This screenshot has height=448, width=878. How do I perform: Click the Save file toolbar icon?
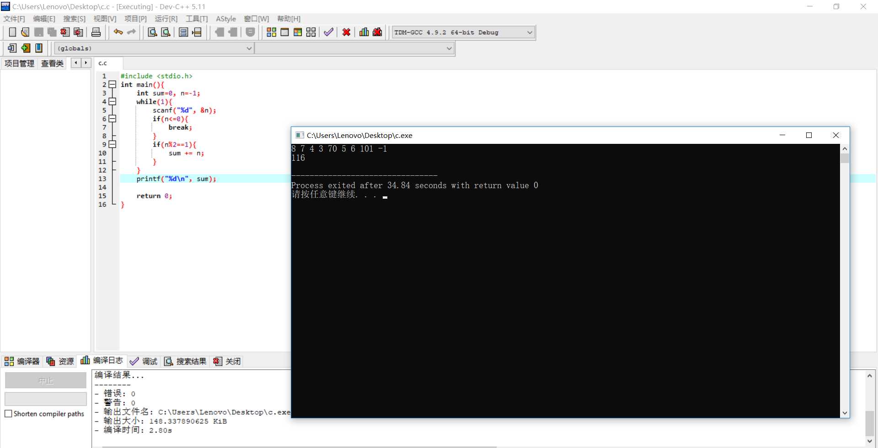click(39, 32)
